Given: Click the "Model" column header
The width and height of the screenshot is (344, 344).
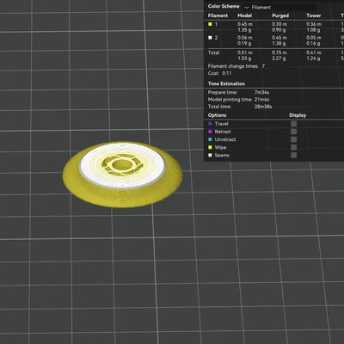Looking at the screenshot, I should (244, 15).
